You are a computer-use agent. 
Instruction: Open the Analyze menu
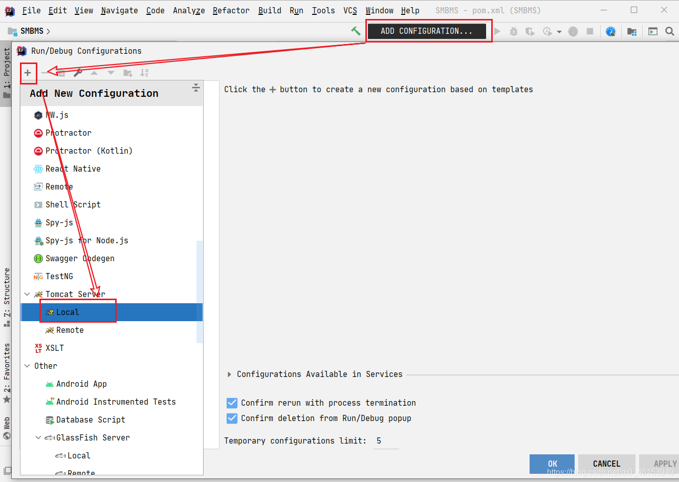coord(189,10)
